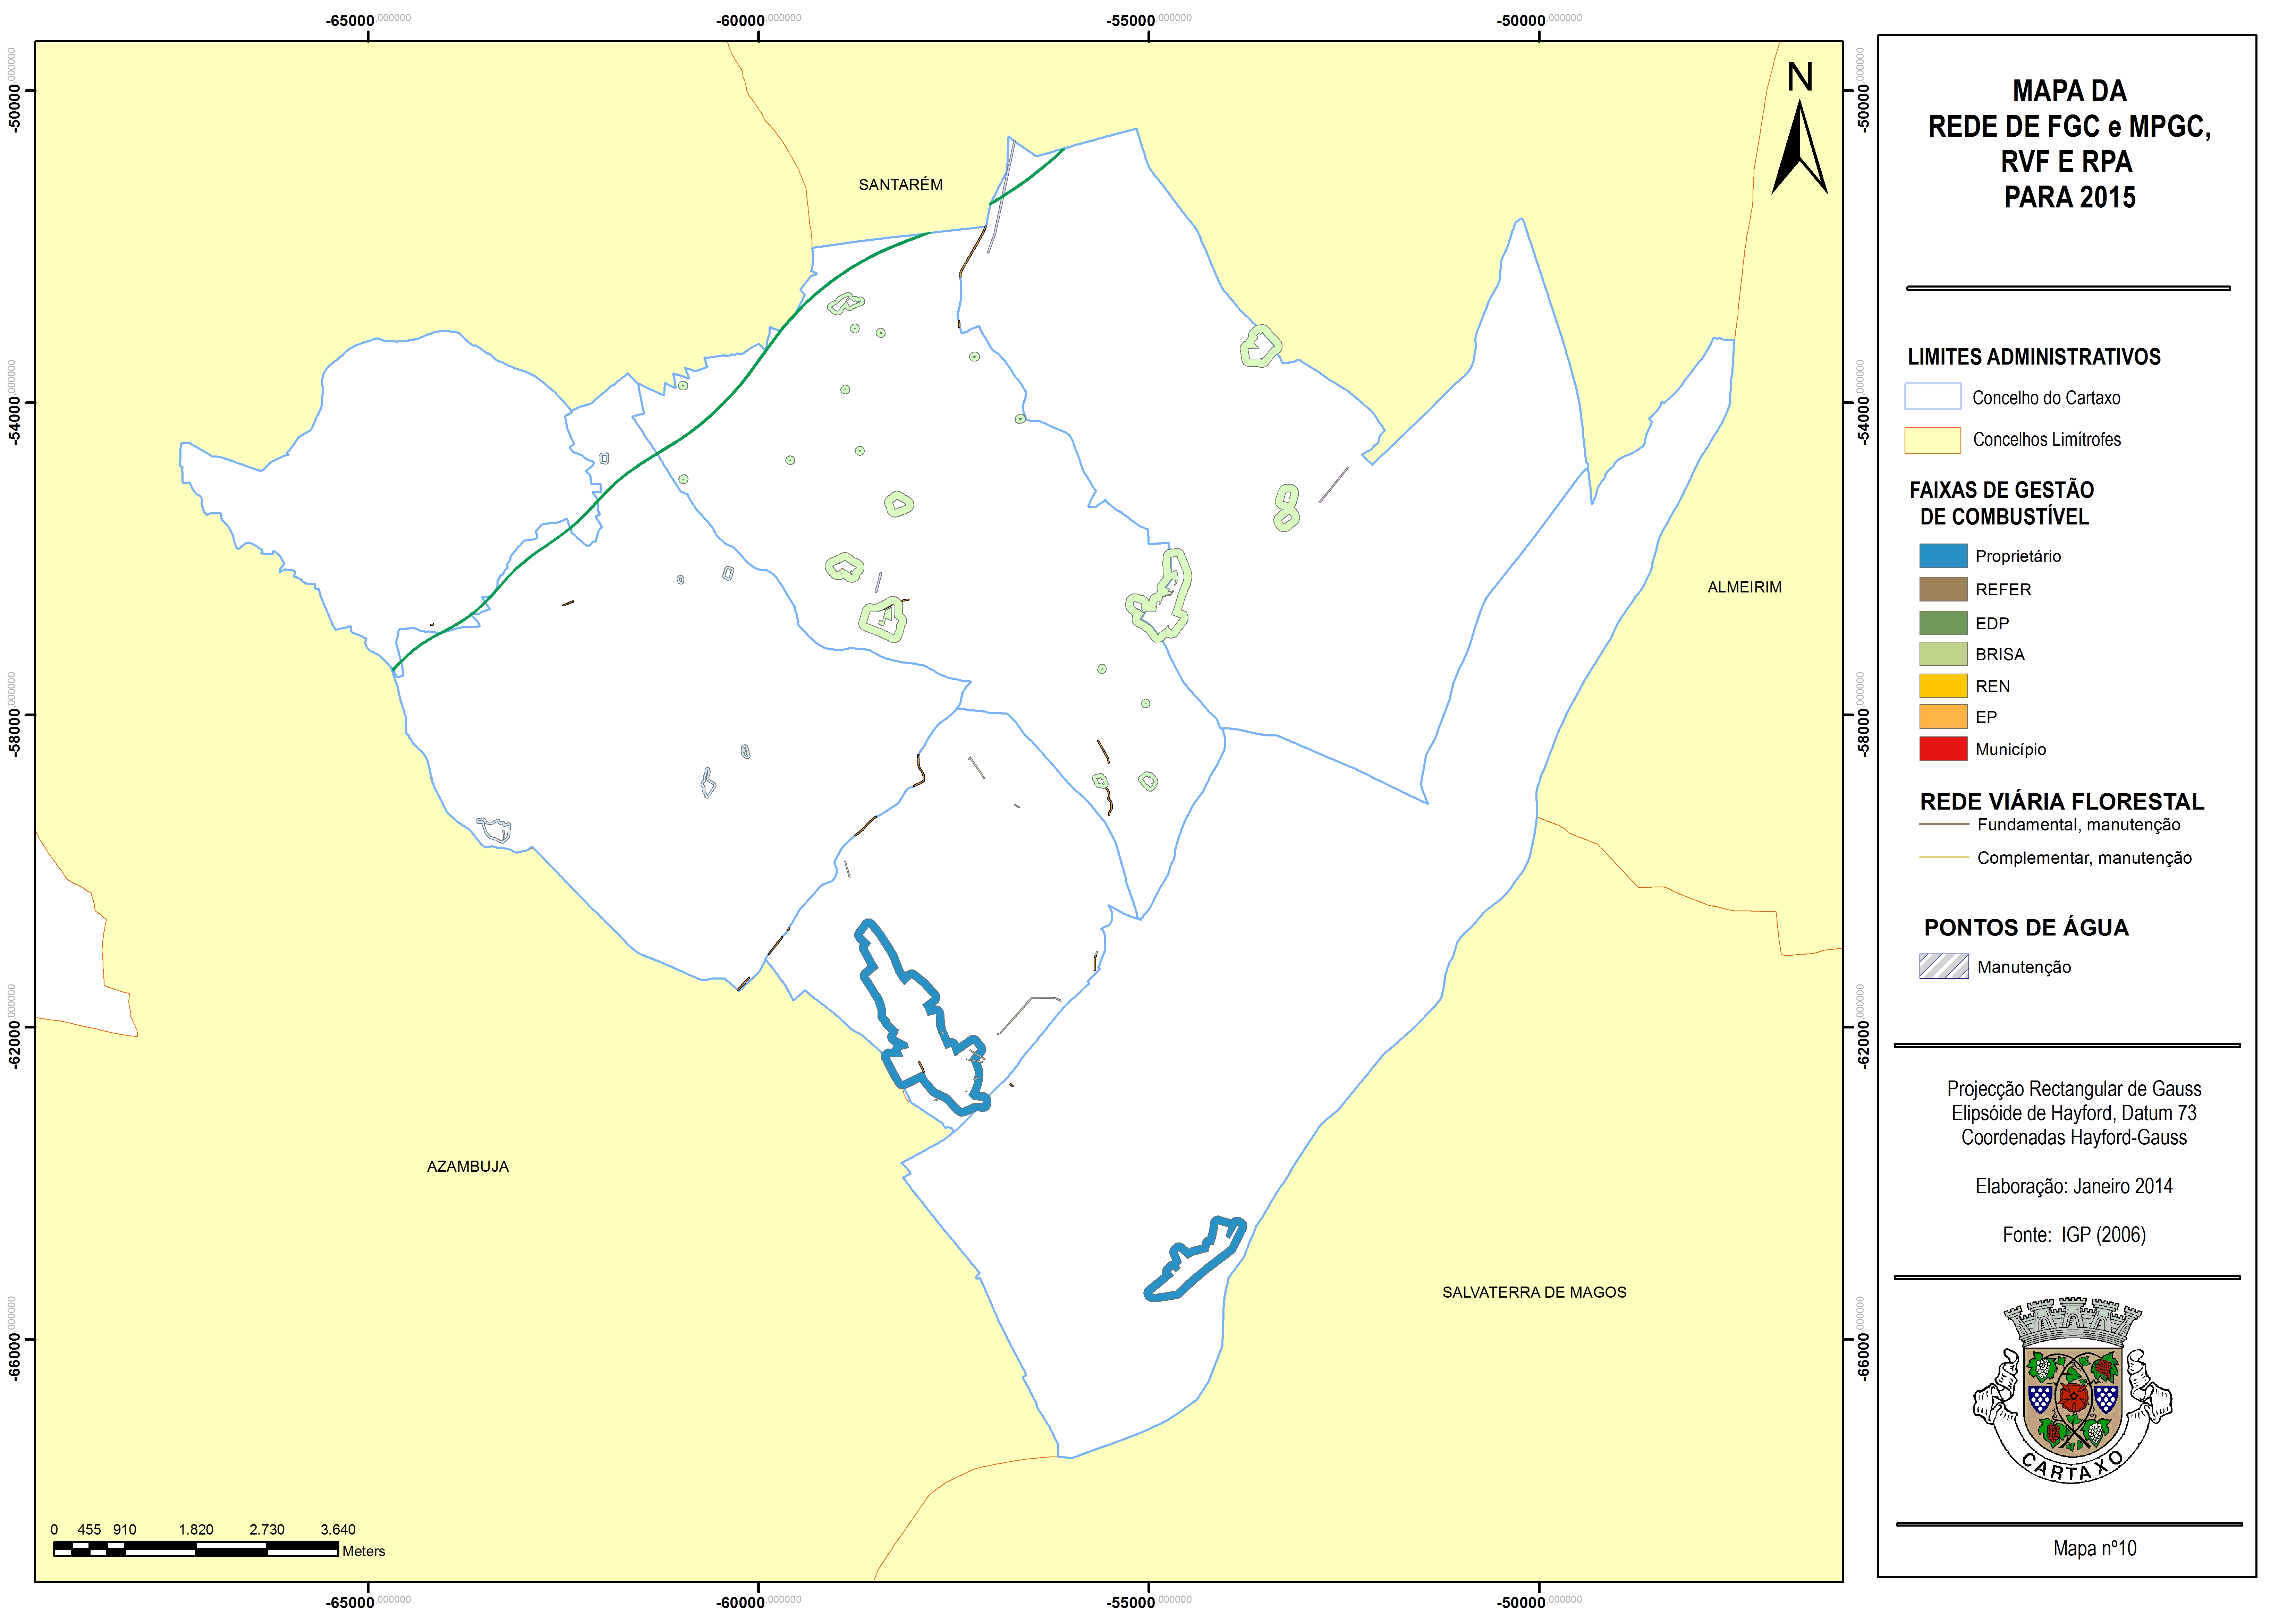This screenshot has height=1623, width=2296.
Task: Click "Coordenadas Hayford-Gauss" text
Action: [x=2074, y=1137]
